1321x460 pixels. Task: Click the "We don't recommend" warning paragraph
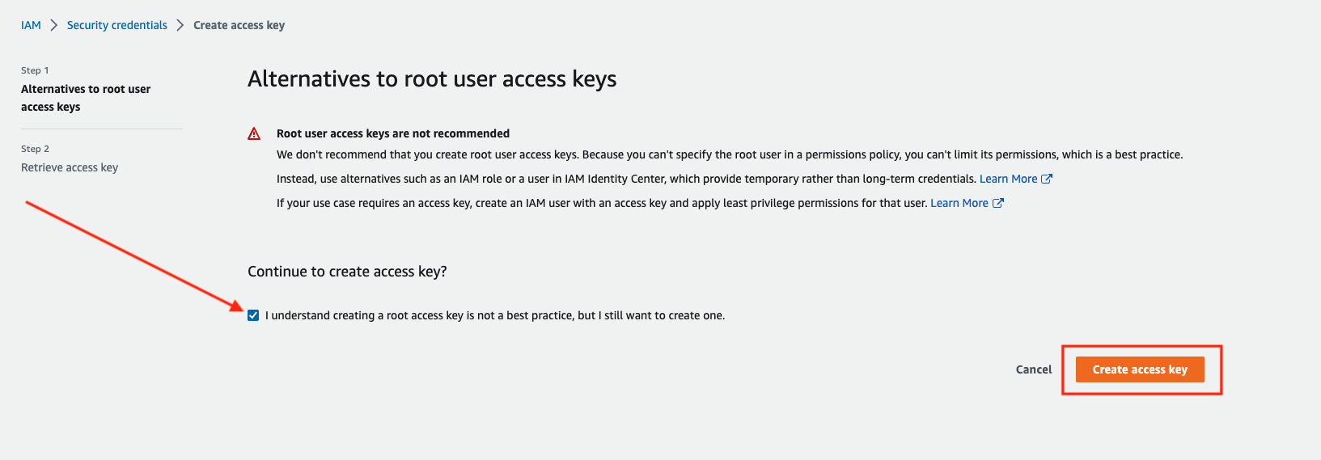click(x=729, y=154)
